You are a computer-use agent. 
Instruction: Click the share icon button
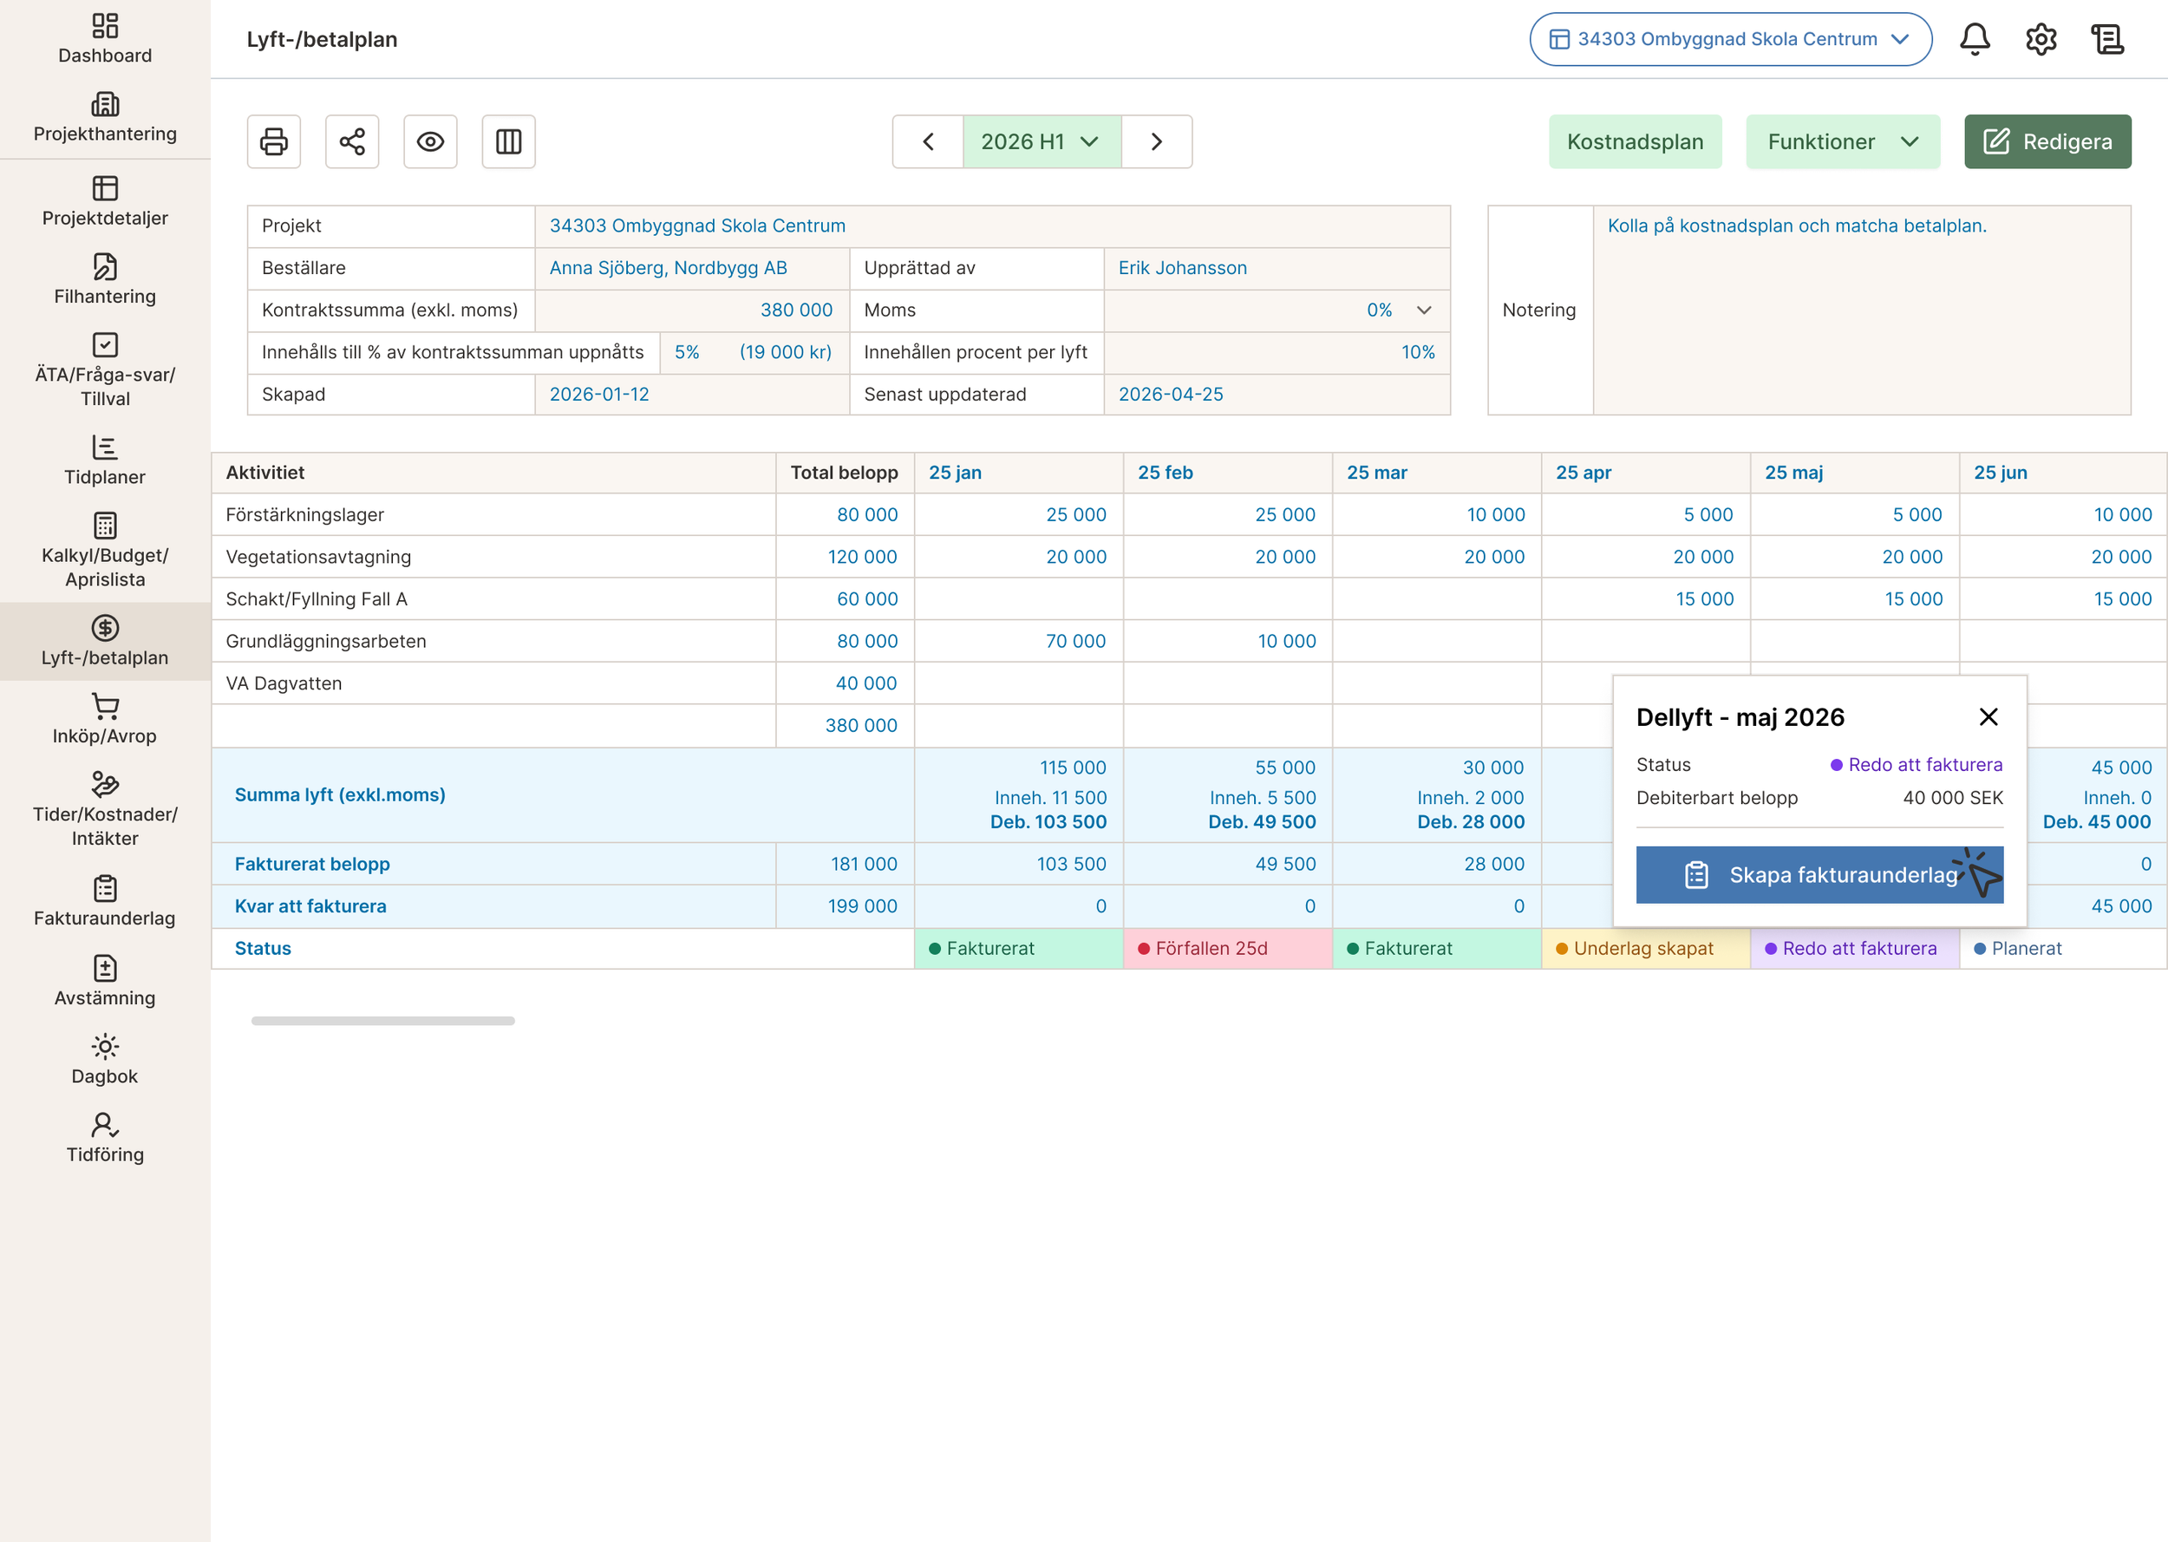(352, 141)
